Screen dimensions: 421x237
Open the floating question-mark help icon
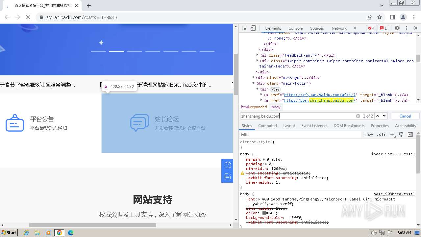[227, 165]
